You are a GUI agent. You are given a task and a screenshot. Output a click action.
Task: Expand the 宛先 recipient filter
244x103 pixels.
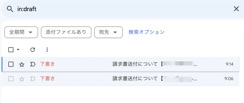[x=109, y=32]
